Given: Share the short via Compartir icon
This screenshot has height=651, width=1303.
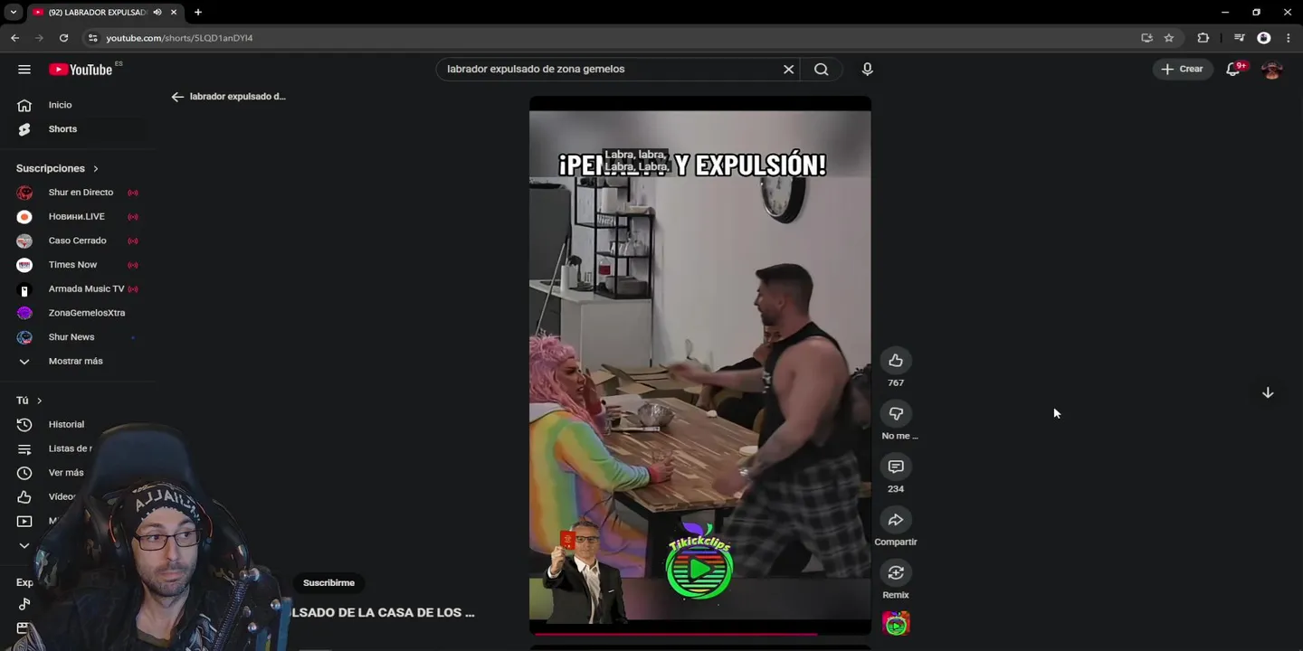Looking at the screenshot, I should click(x=896, y=520).
